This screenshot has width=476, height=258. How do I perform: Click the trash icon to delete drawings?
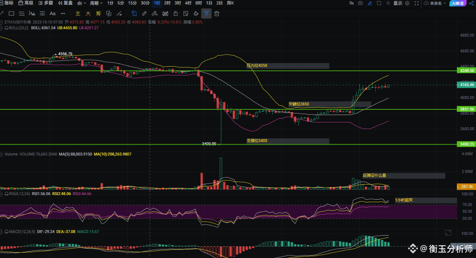tap(217, 14)
